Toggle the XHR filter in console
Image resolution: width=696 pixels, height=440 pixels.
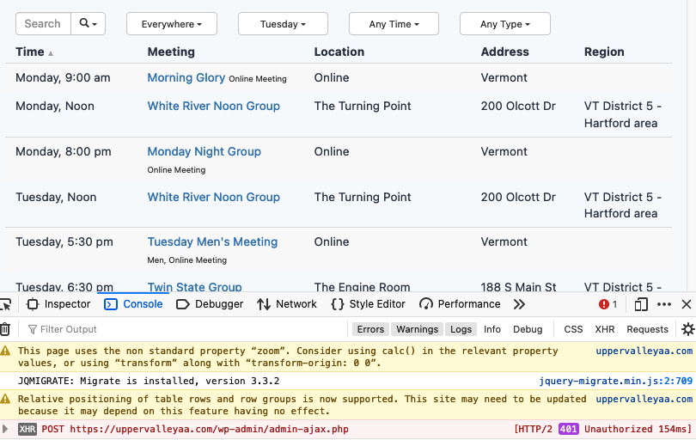click(605, 329)
